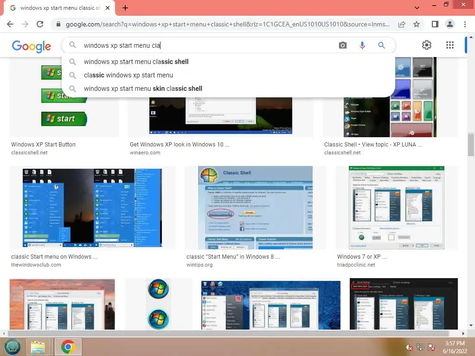Open the sunset-background settings thumbnail
475x356 pixels.
(x=62, y=304)
